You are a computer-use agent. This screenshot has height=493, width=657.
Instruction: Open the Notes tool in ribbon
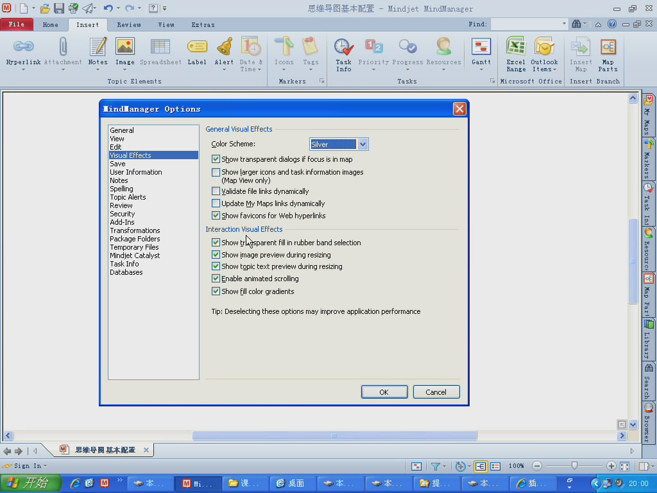[98, 46]
